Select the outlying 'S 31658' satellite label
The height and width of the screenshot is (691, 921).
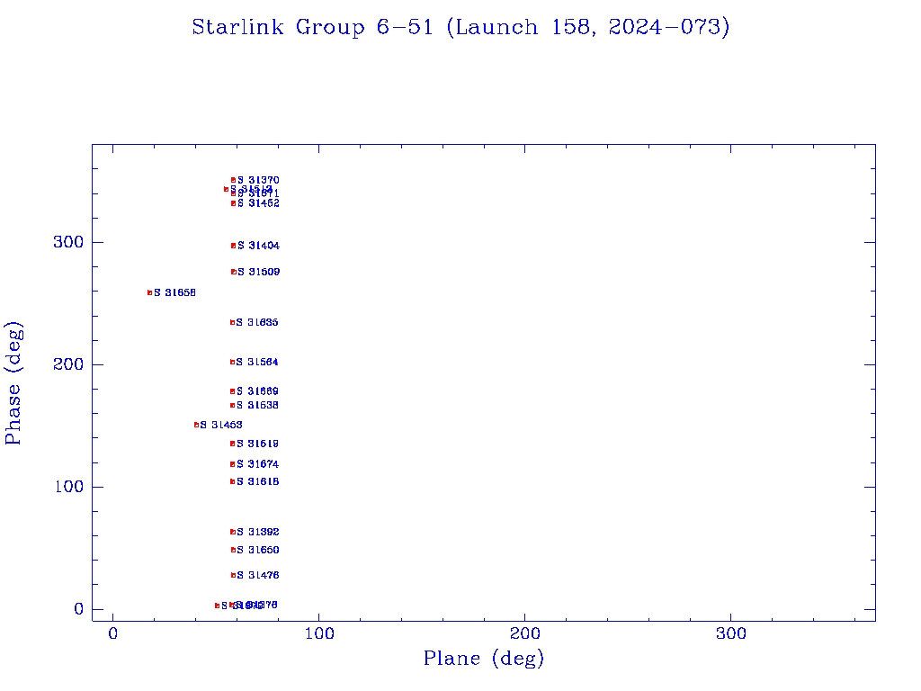(175, 292)
